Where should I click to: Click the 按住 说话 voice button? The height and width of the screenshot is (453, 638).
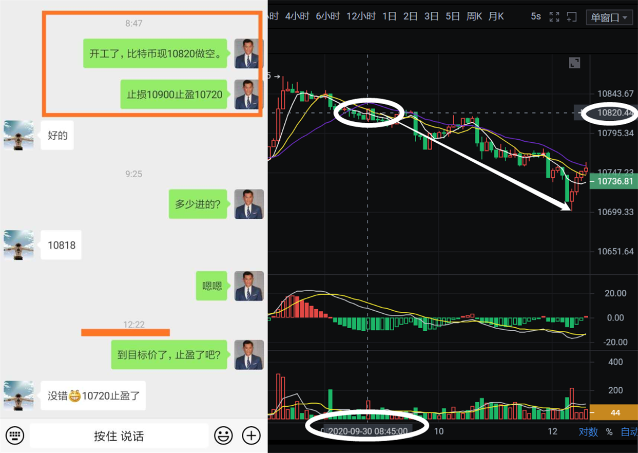[x=119, y=436]
